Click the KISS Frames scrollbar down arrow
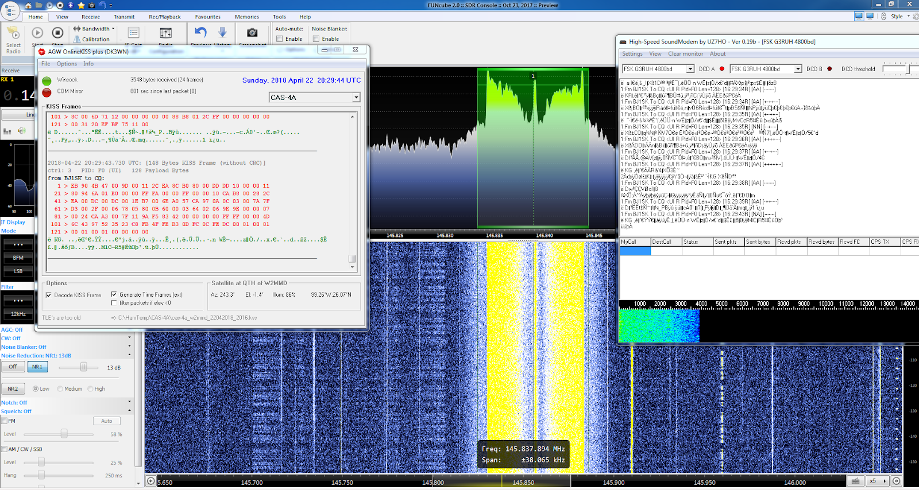 (x=352, y=267)
